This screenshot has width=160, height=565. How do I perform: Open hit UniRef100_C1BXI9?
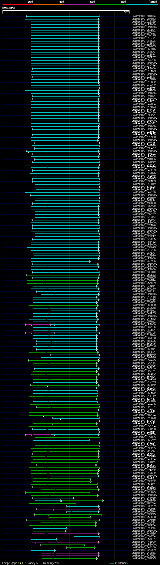coord(143,22)
